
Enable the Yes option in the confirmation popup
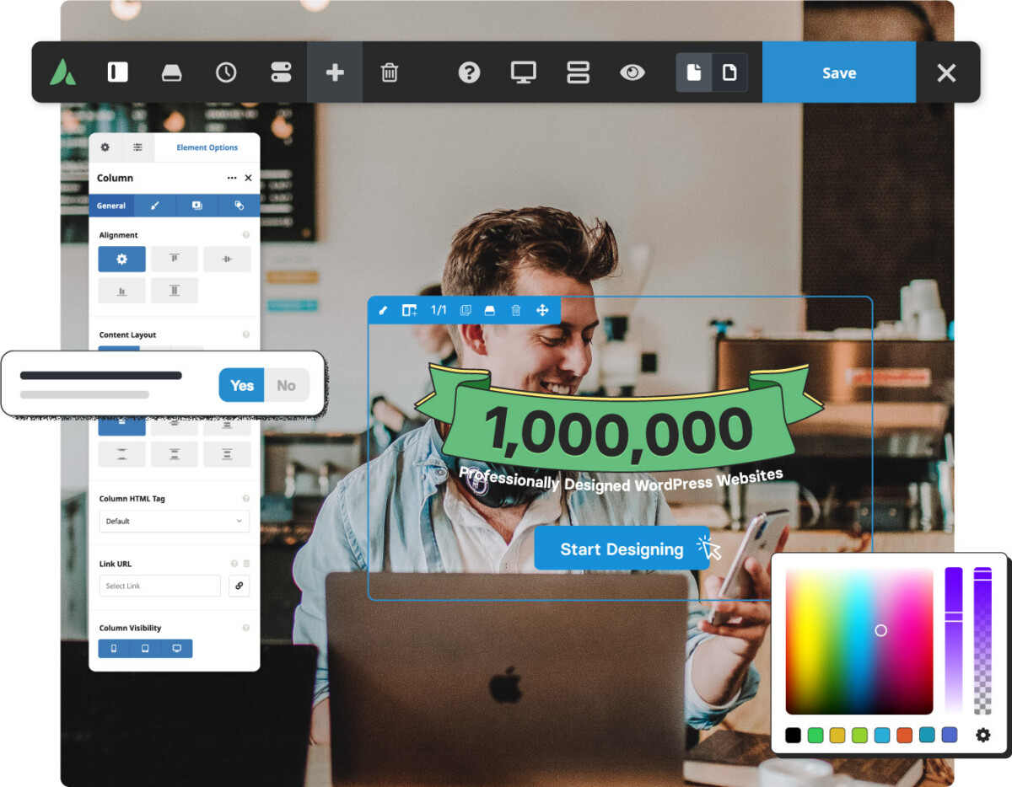[241, 385]
